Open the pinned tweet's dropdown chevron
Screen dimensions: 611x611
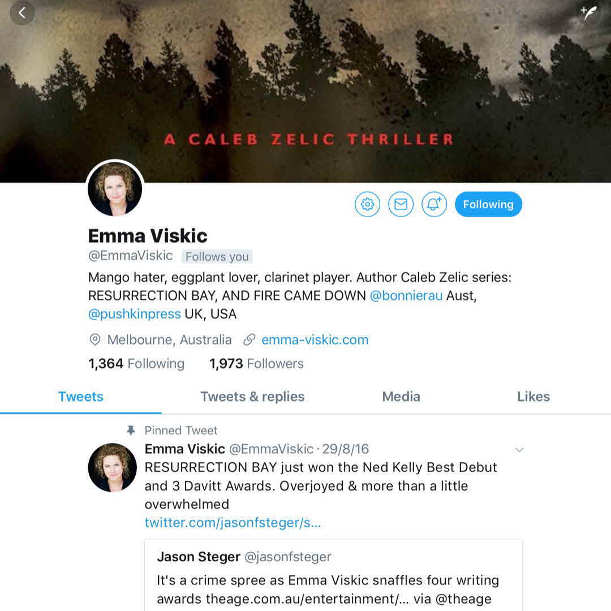coord(519,450)
